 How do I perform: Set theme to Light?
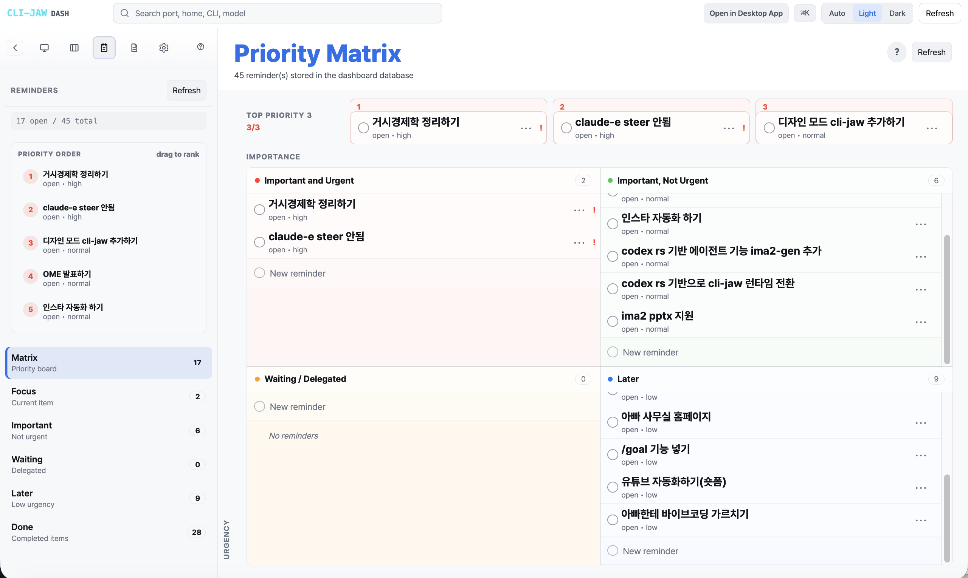(867, 13)
